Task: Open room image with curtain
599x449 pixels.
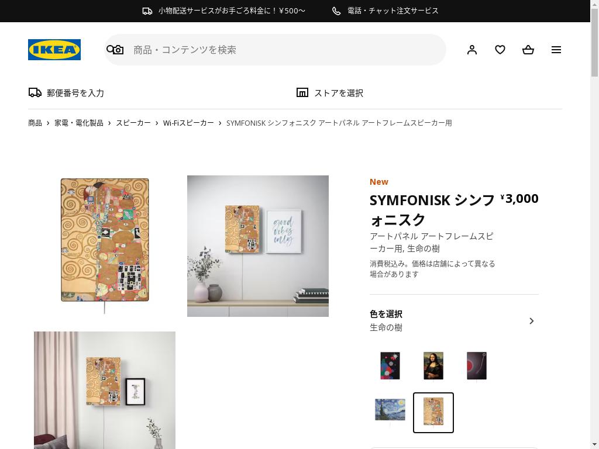Action: [105, 390]
